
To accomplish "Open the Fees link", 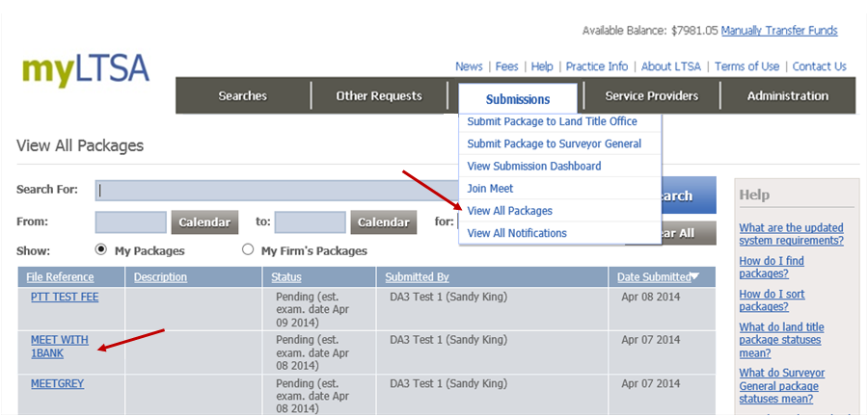I will [506, 66].
